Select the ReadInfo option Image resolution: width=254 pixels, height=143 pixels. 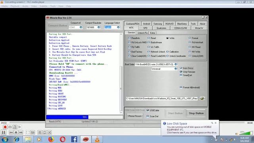[x=134, y=38]
